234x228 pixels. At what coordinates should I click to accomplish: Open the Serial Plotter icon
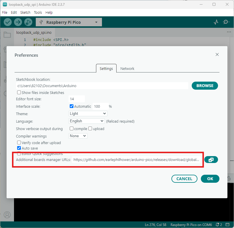click(216, 22)
